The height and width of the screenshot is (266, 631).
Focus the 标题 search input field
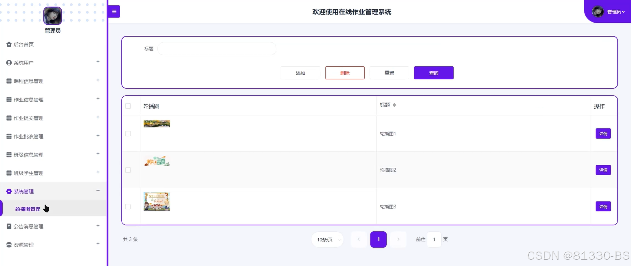point(217,49)
